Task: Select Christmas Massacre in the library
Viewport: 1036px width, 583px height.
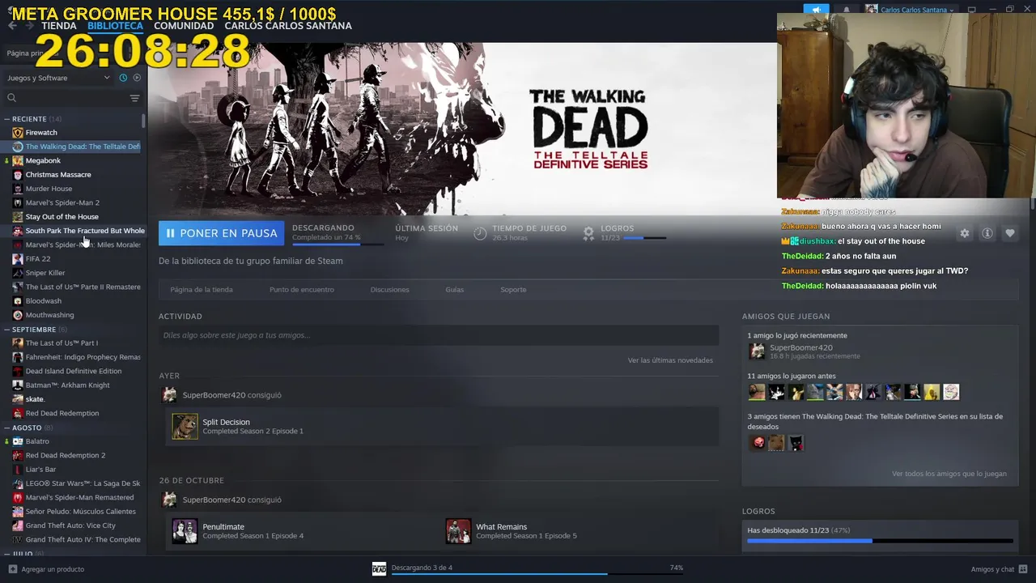Action: click(x=58, y=175)
